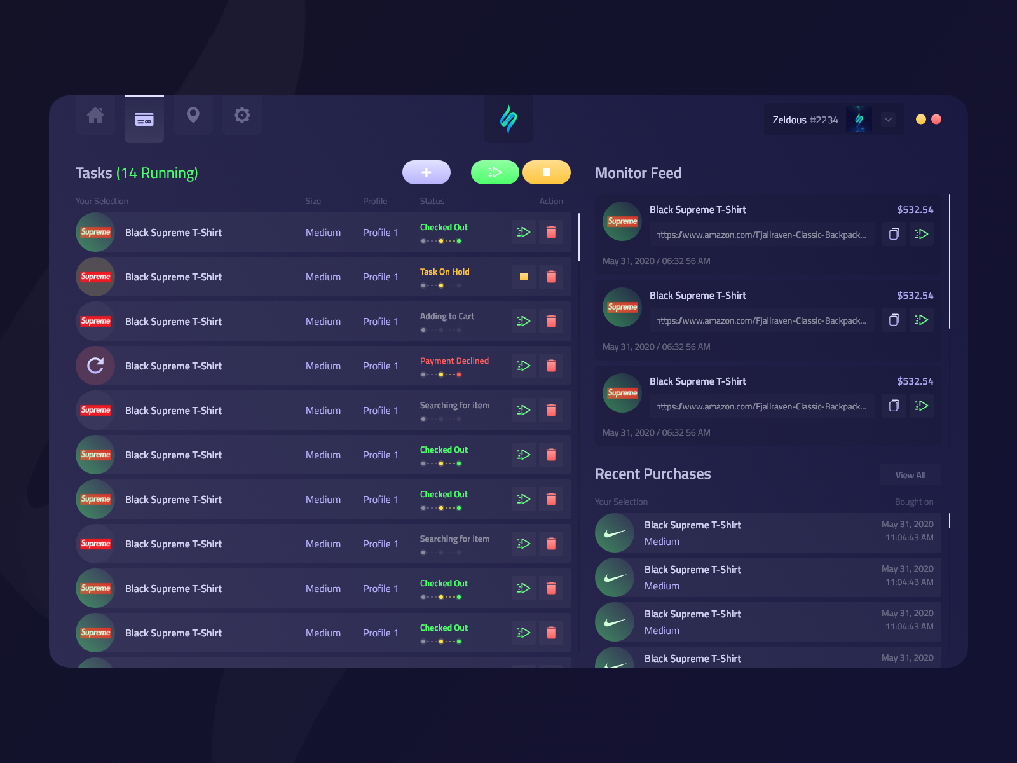Viewport: 1017px width, 763px height.
Task: Click the Zeldous account avatar
Action: (x=859, y=120)
